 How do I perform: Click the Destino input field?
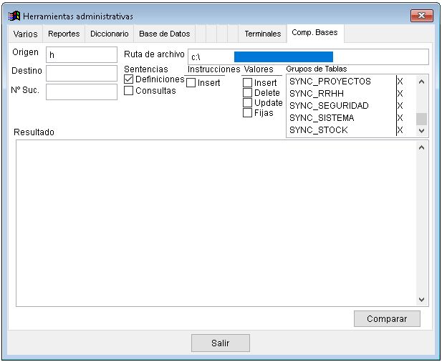(x=81, y=73)
